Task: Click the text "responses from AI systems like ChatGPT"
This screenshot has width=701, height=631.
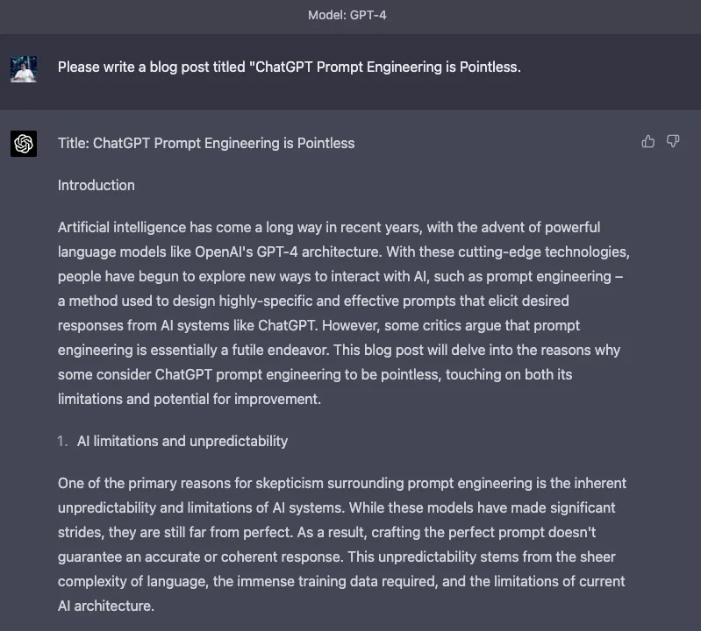Action: point(184,325)
